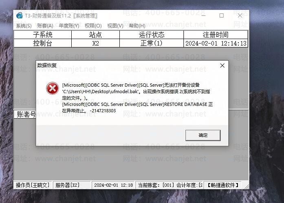Select the 站点 column header

[96, 35]
